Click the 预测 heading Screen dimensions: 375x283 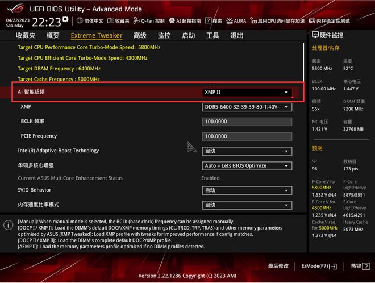click(x=317, y=148)
